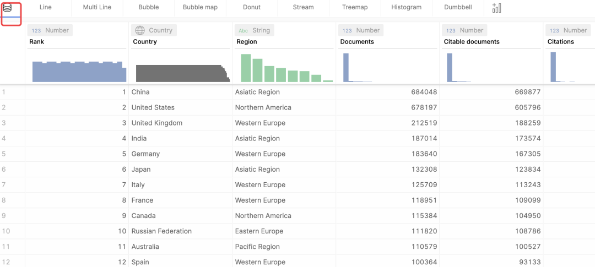Image resolution: width=595 pixels, height=267 pixels.
Task: Click Documents value 111820
Action: pyautogui.click(x=424, y=231)
